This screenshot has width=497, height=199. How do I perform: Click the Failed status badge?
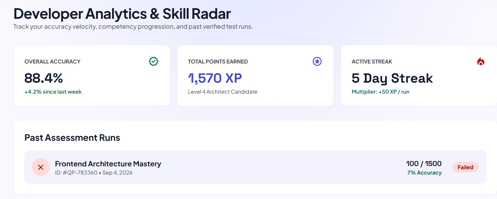(x=465, y=167)
